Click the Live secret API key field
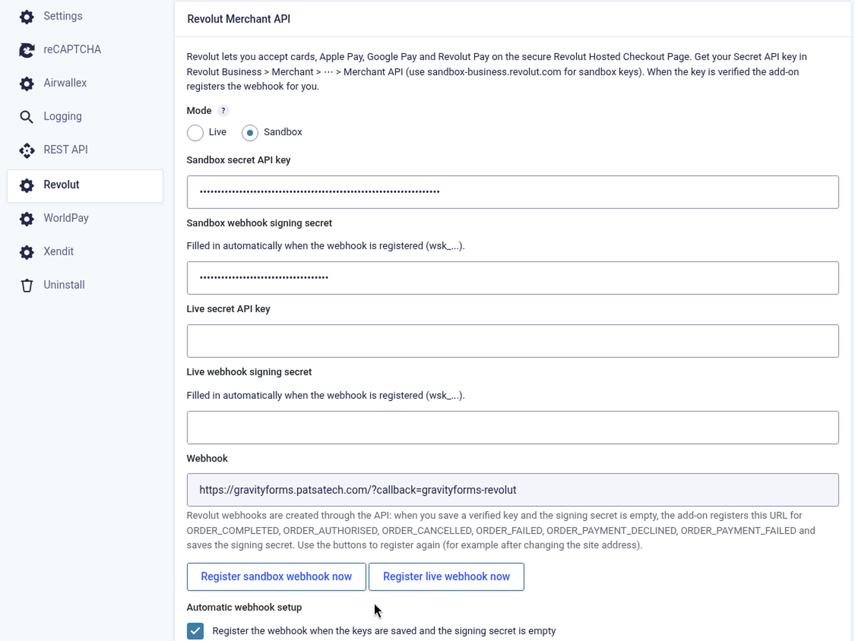 512,341
